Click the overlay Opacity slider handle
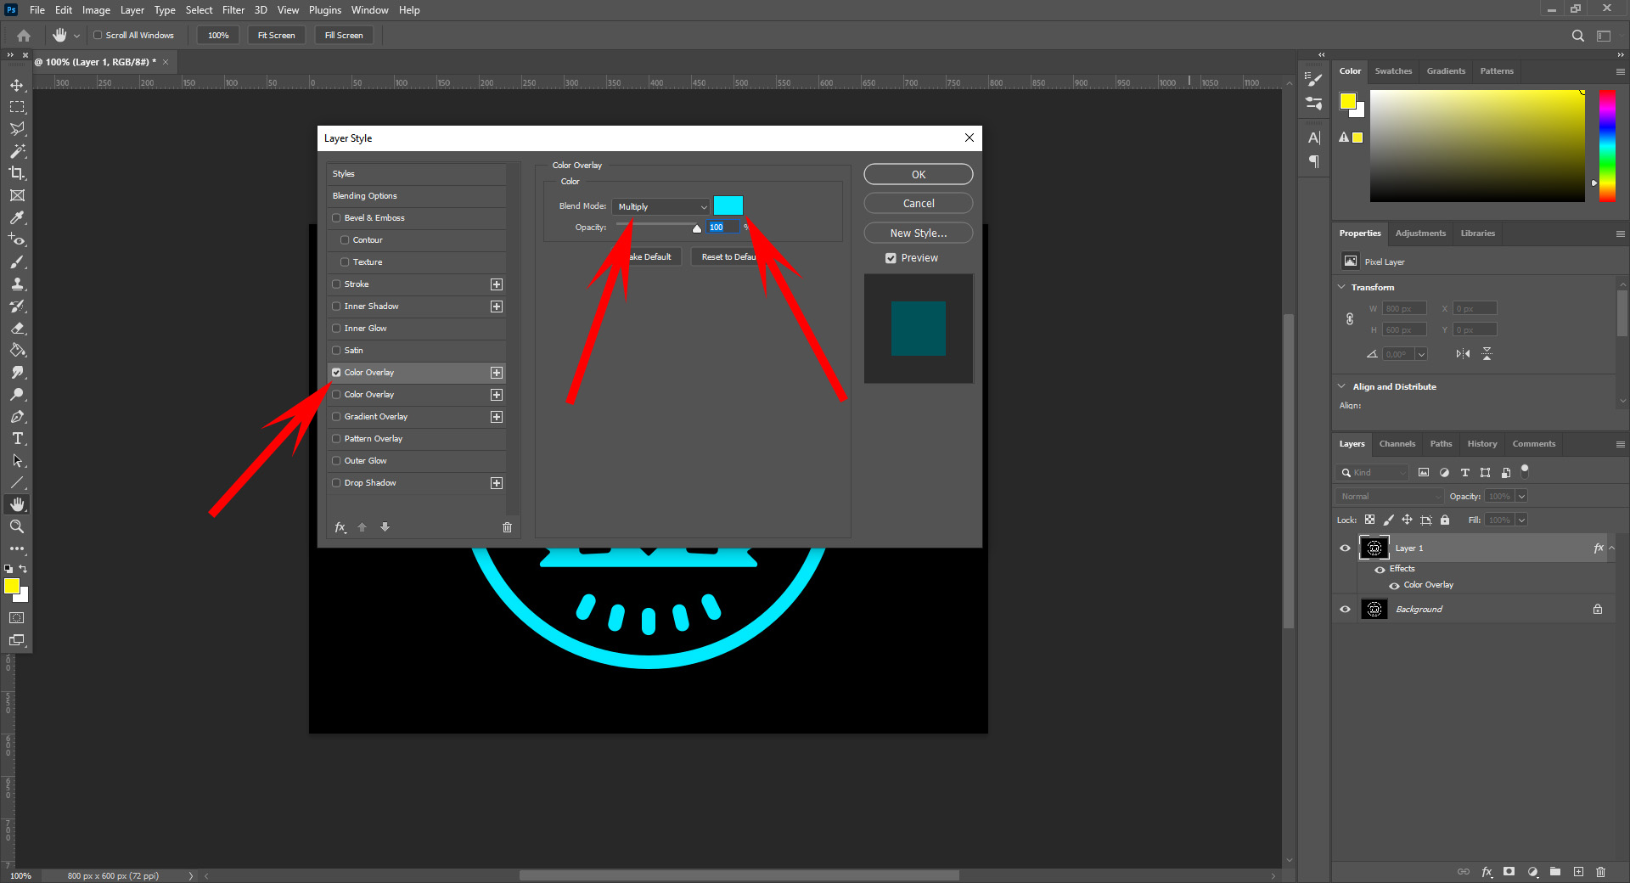 (x=697, y=228)
